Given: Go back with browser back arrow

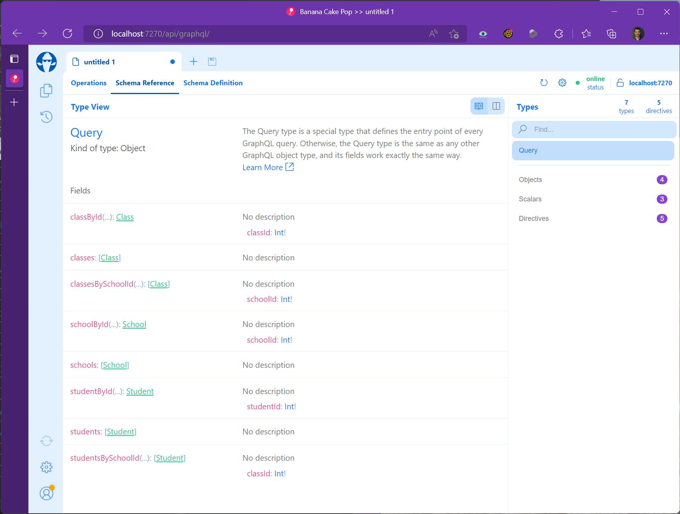Looking at the screenshot, I should [x=17, y=34].
